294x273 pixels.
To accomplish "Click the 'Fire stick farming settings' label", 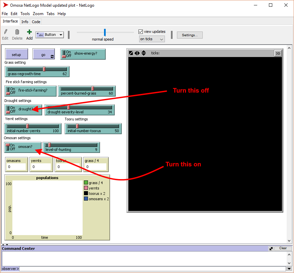I will (26, 82).
